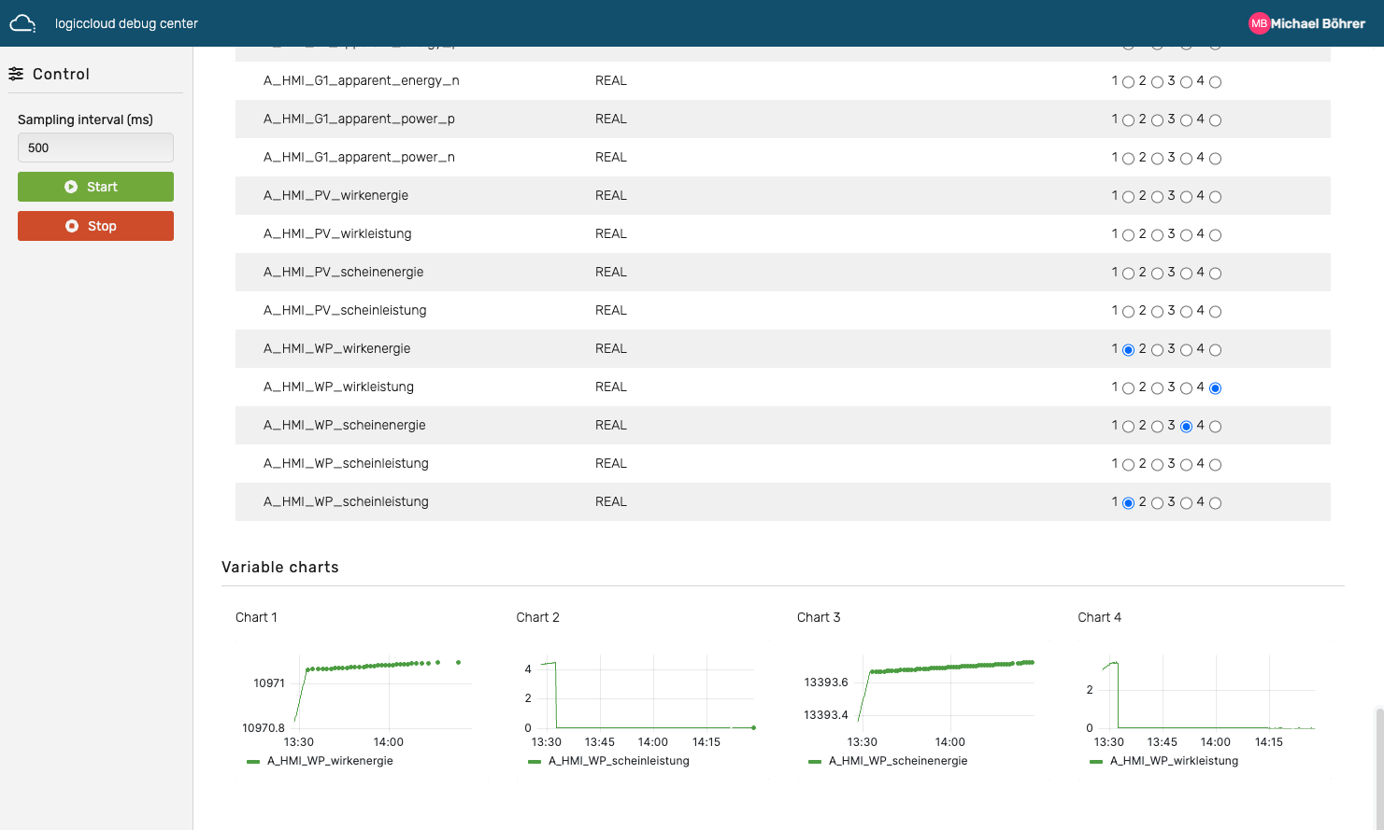Select chart 3 radio for A_HMI_G1_apparent_energy_n
This screenshot has height=830, width=1384.
1186,82
